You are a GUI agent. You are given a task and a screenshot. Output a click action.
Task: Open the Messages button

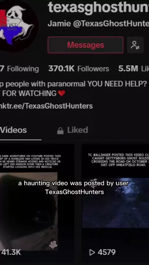pos(86,45)
